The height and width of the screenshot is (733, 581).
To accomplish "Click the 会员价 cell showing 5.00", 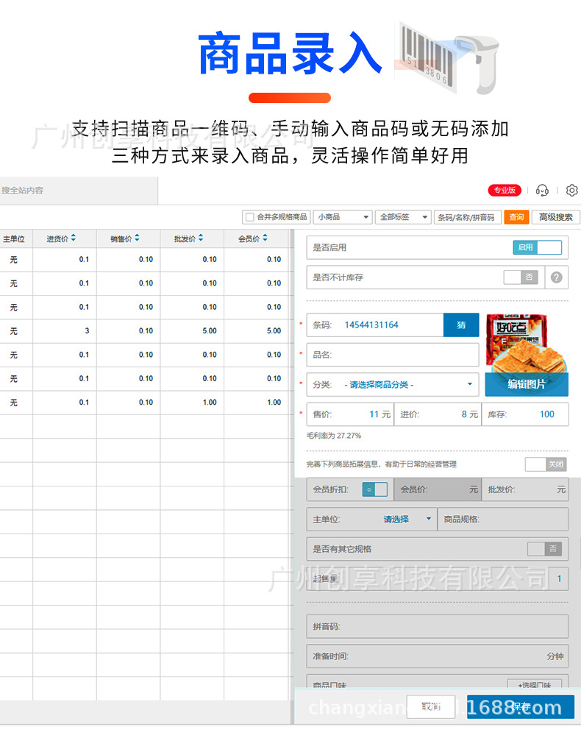I will pyautogui.click(x=257, y=331).
